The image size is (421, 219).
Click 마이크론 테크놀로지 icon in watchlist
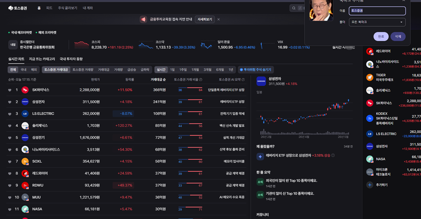(x=369, y=172)
